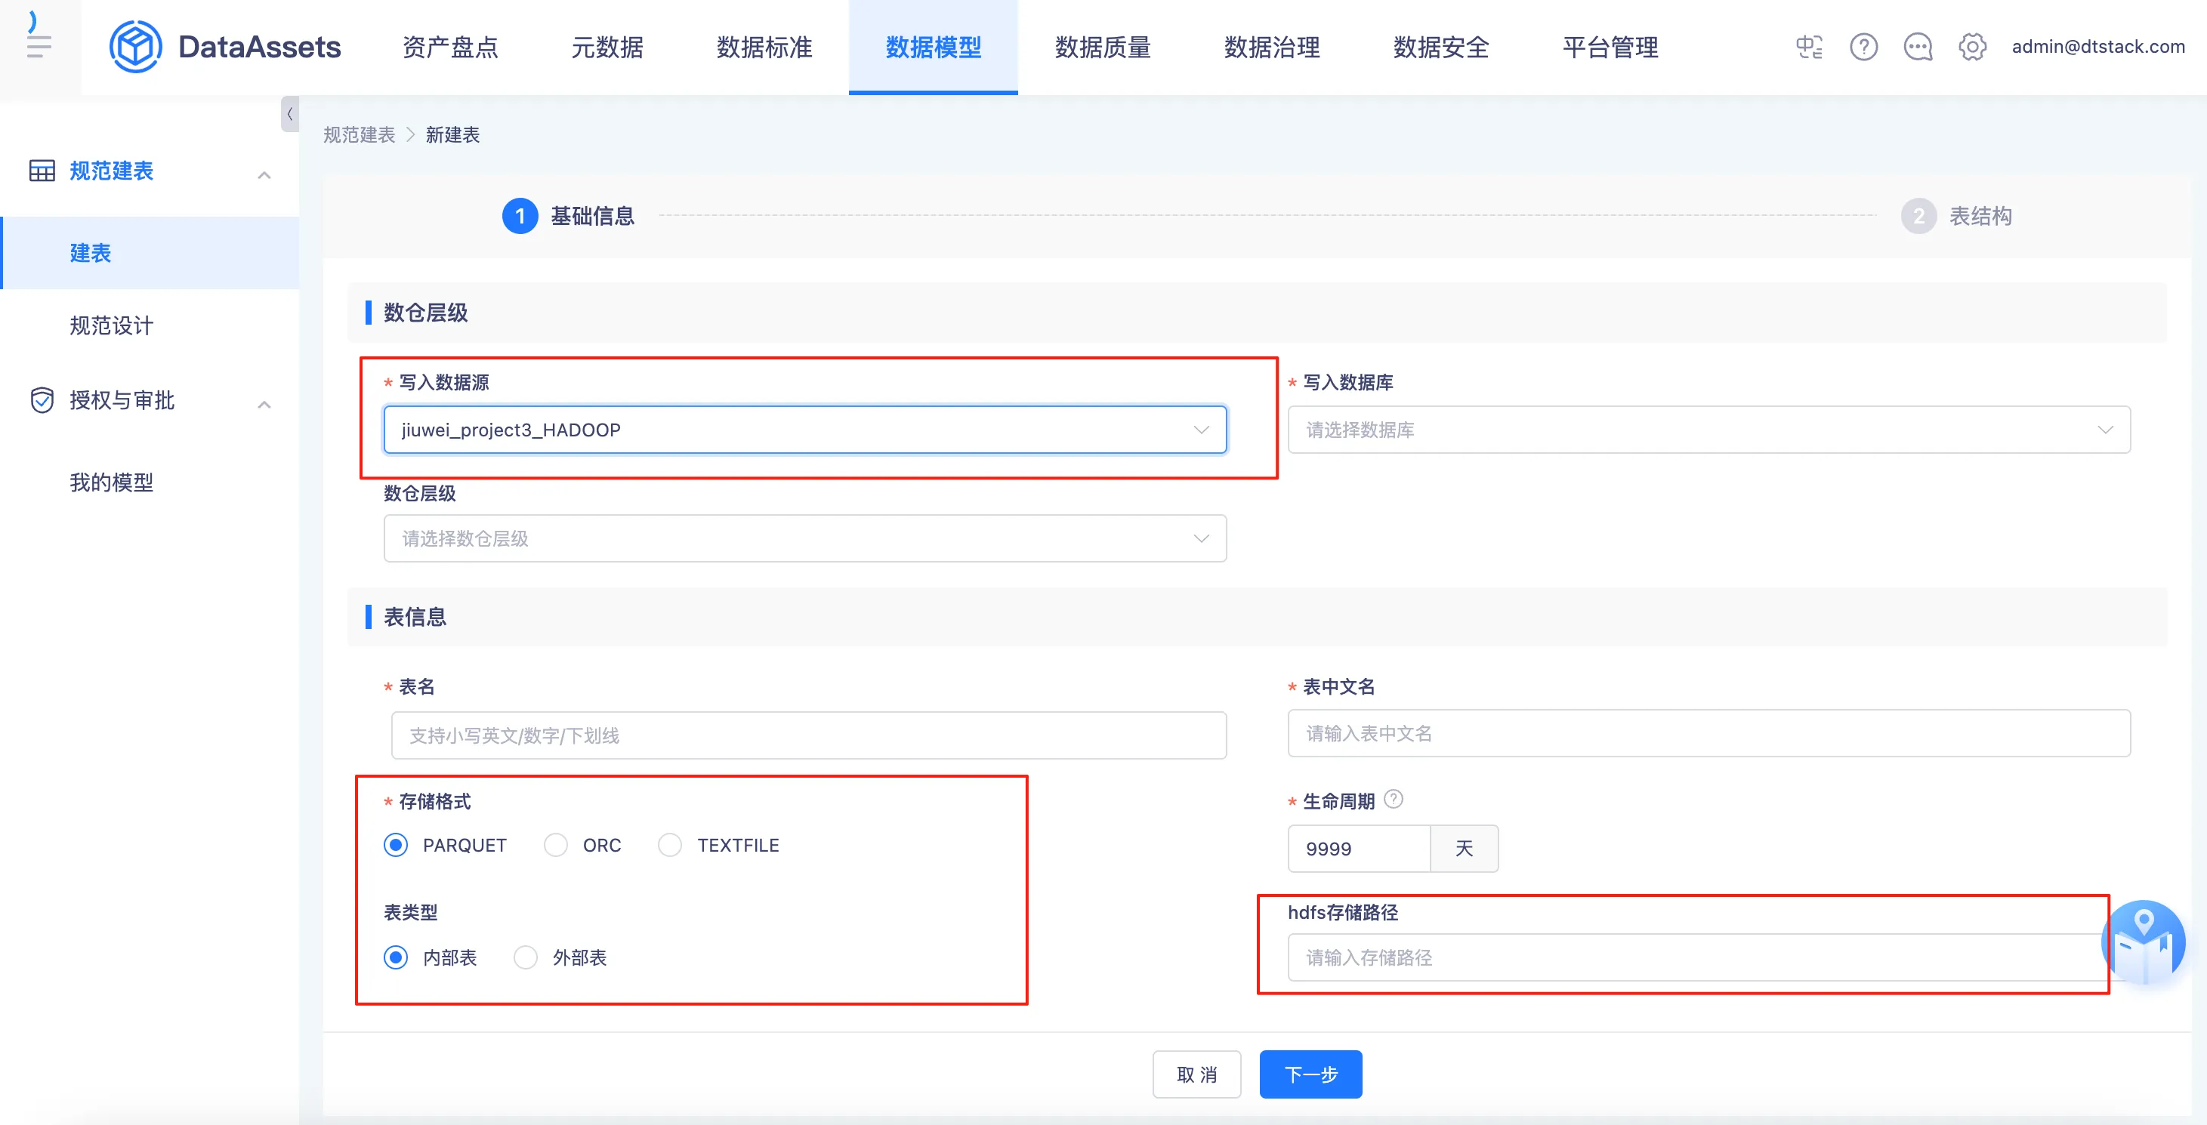Image resolution: width=2207 pixels, height=1125 pixels.
Task: Collapse the 授权与审批 sidebar group
Action: pos(264,404)
